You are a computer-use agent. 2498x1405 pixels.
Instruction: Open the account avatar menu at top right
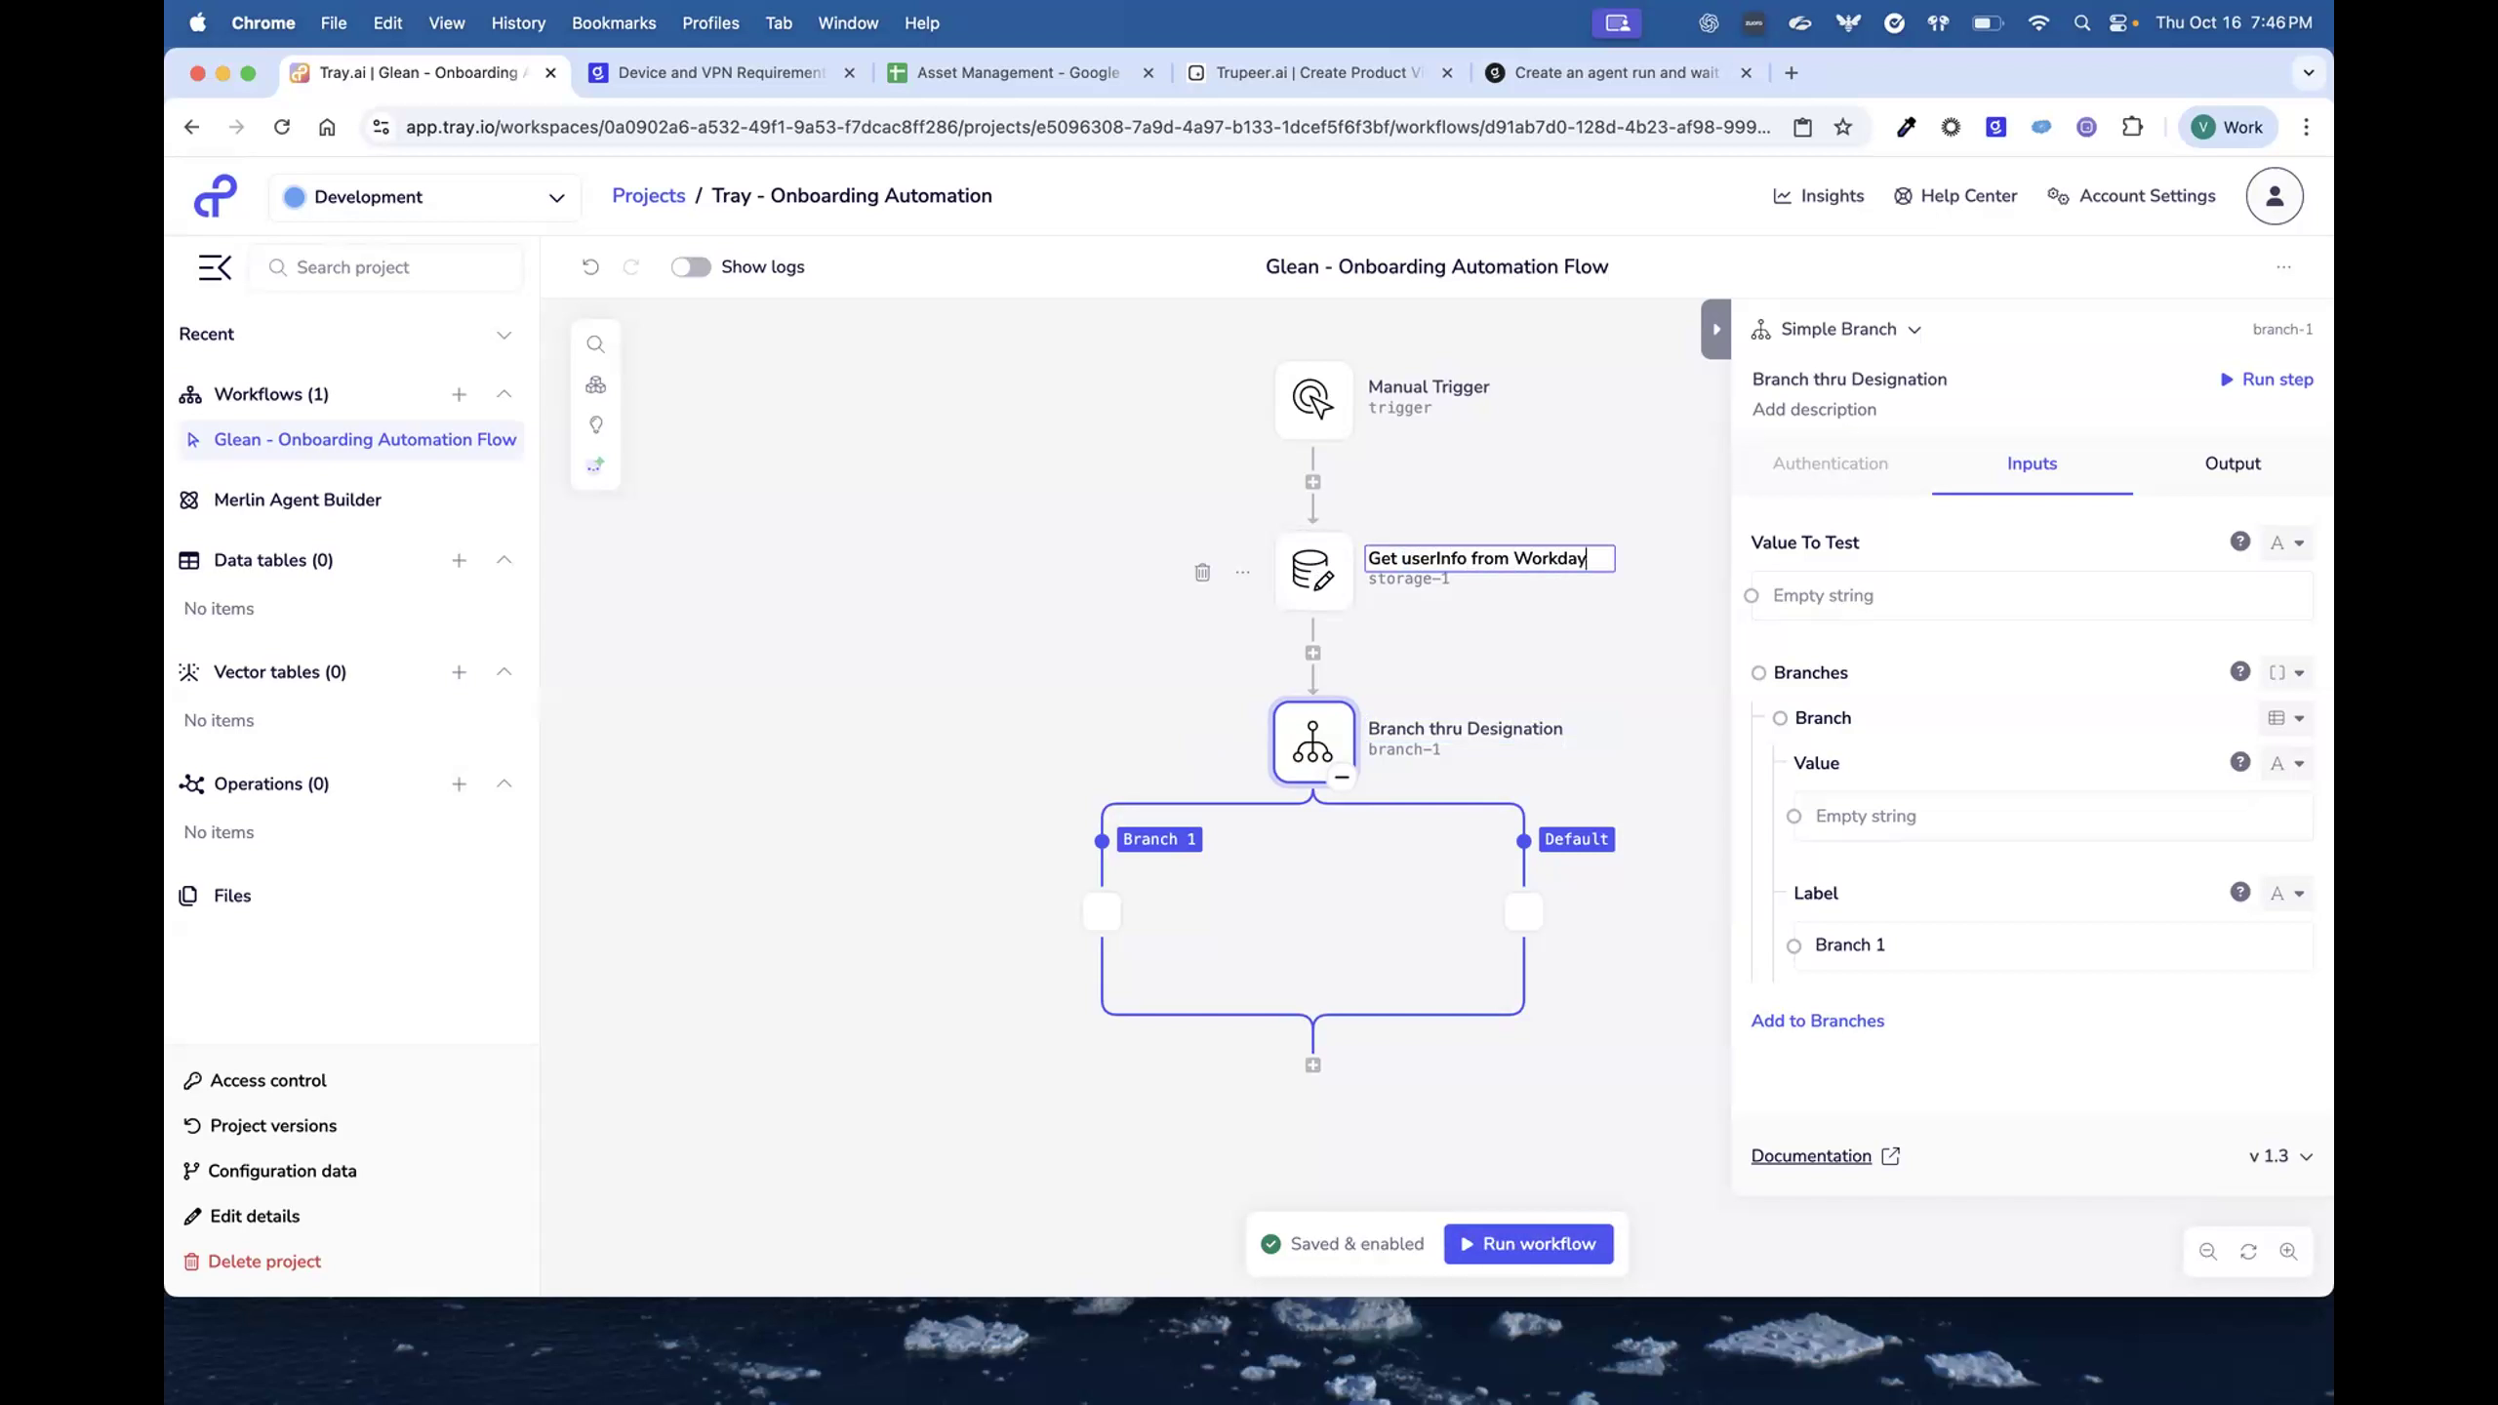[x=2274, y=196]
